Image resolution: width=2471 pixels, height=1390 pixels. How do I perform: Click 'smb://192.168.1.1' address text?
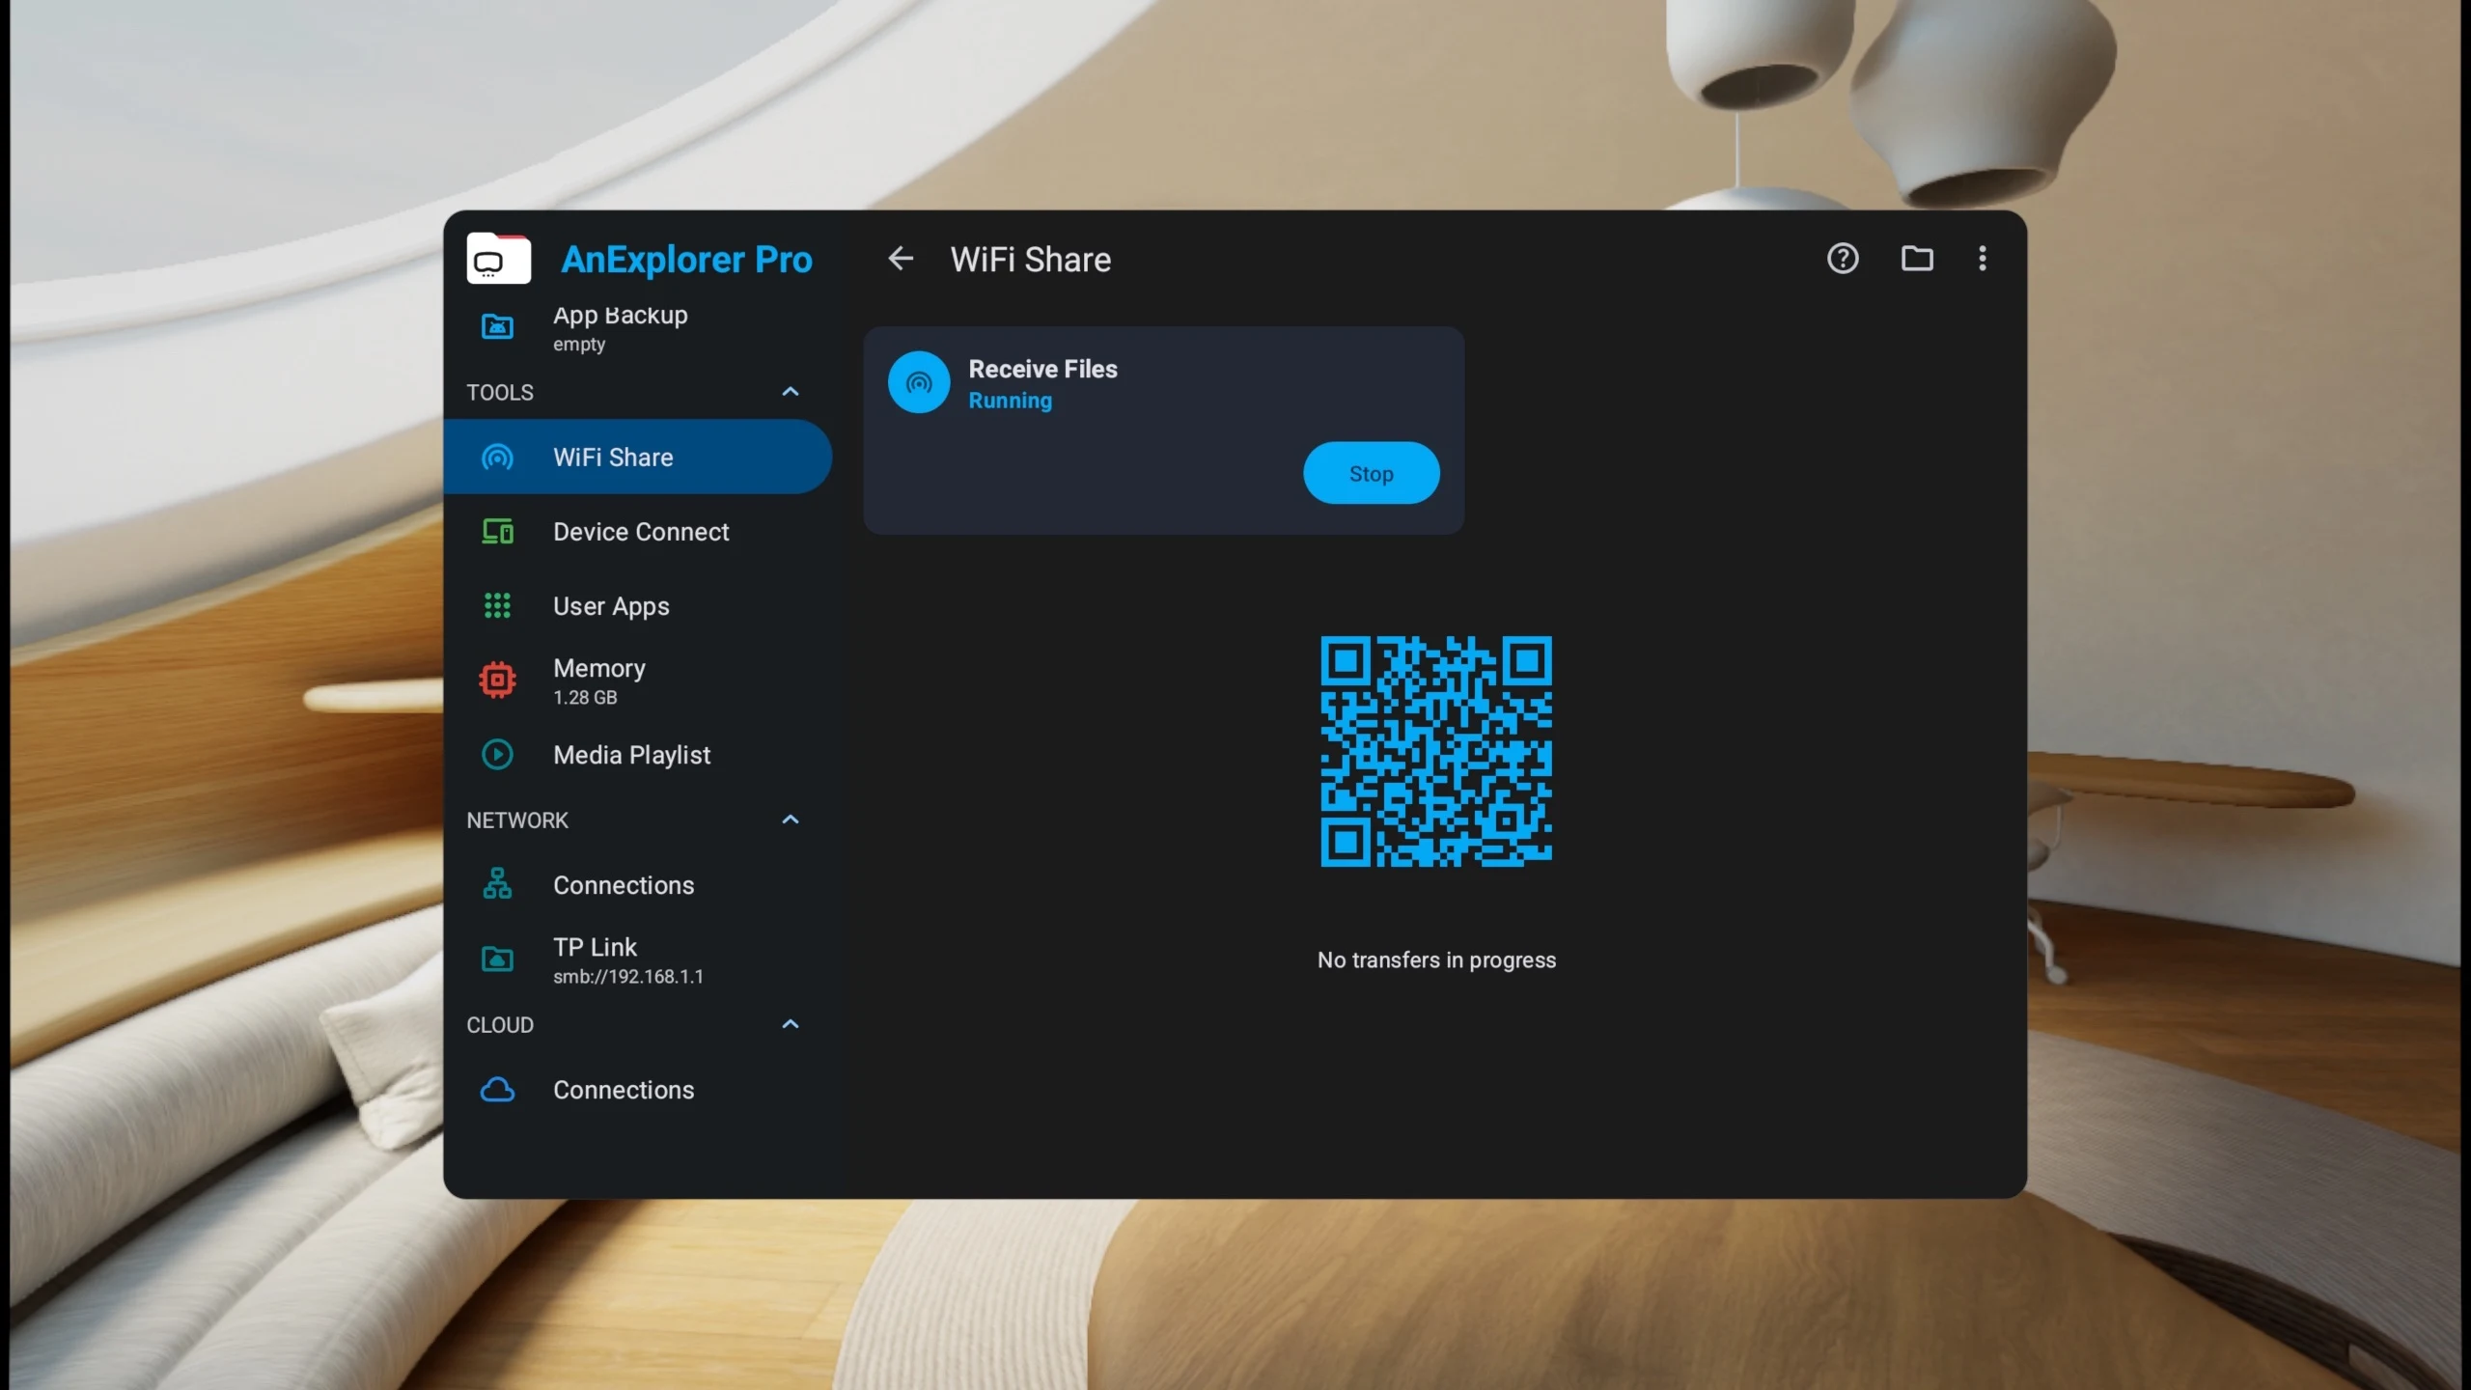[627, 977]
